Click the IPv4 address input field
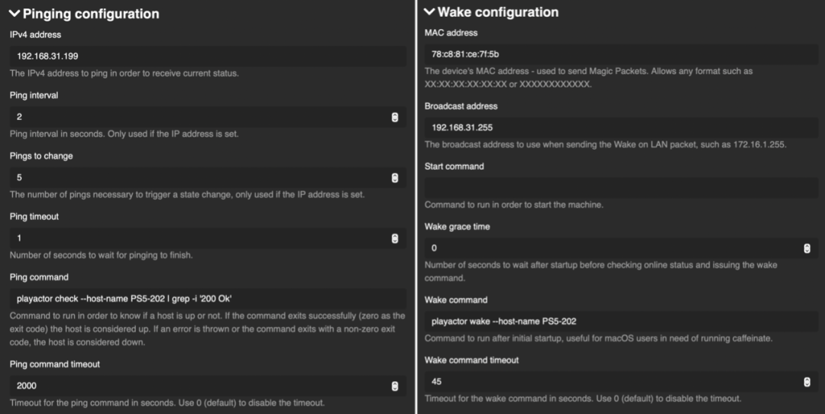This screenshot has height=414, width=825. (206, 56)
